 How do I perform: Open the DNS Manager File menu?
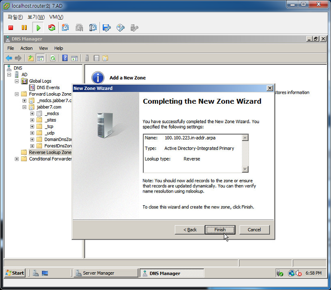(11, 48)
